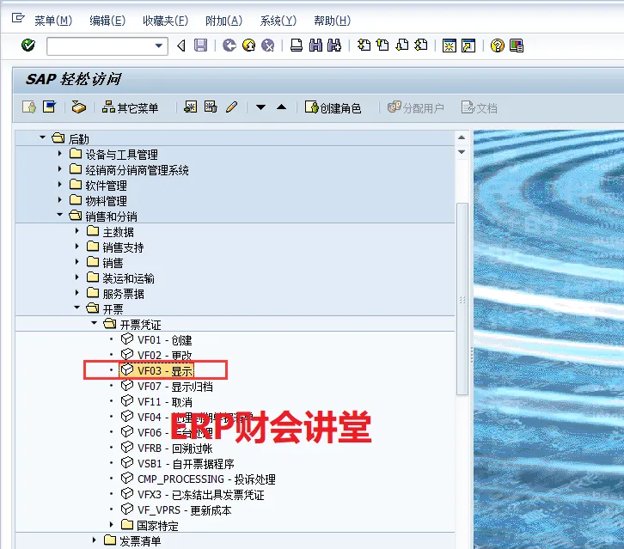The width and height of the screenshot is (624, 549).
Task: Click the Find Next binoculars icon
Action: [334, 46]
